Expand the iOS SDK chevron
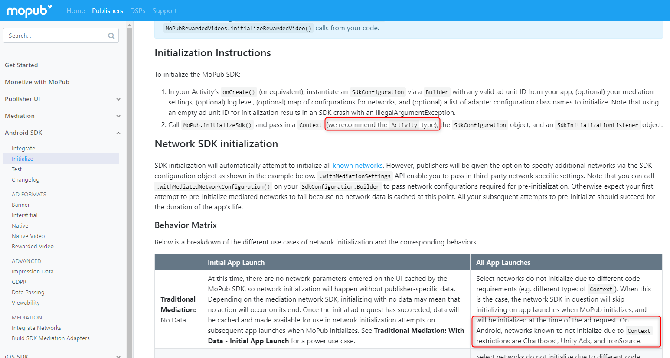The width and height of the screenshot is (670, 358). [118, 356]
